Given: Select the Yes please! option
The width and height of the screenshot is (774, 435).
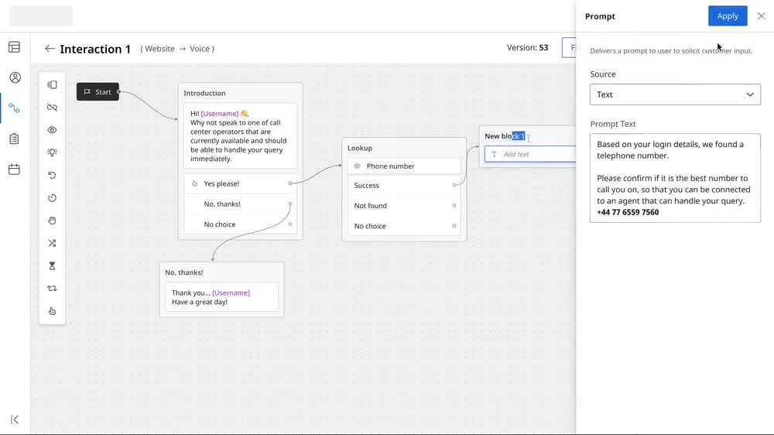Looking at the screenshot, I should tap(240, 183).
